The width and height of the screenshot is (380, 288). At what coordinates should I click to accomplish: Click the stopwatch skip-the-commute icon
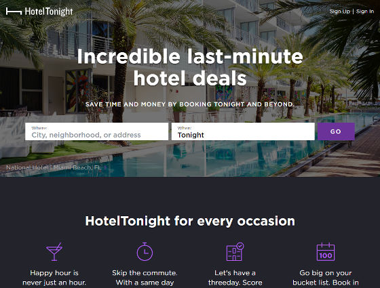pos(145,251)
